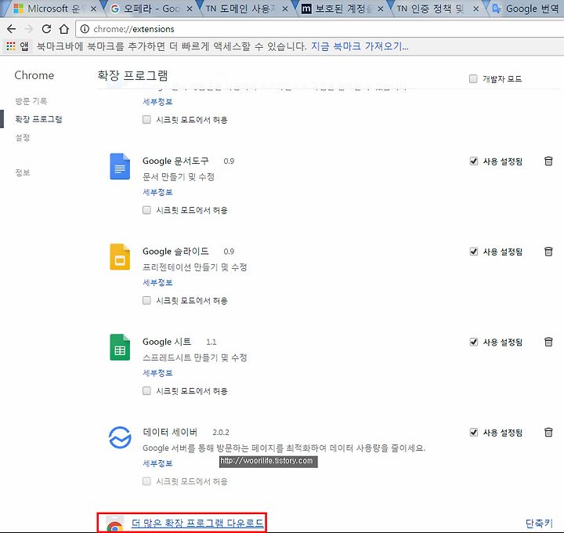
Task: Disable 데이터 세이버 사용 설정됨 checkbox
Action: click(x=474, y=432)
